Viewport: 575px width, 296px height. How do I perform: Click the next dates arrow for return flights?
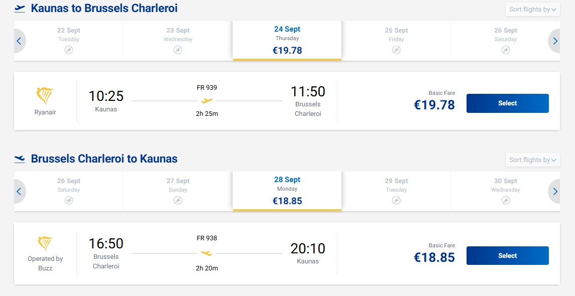tap(554, 191)
